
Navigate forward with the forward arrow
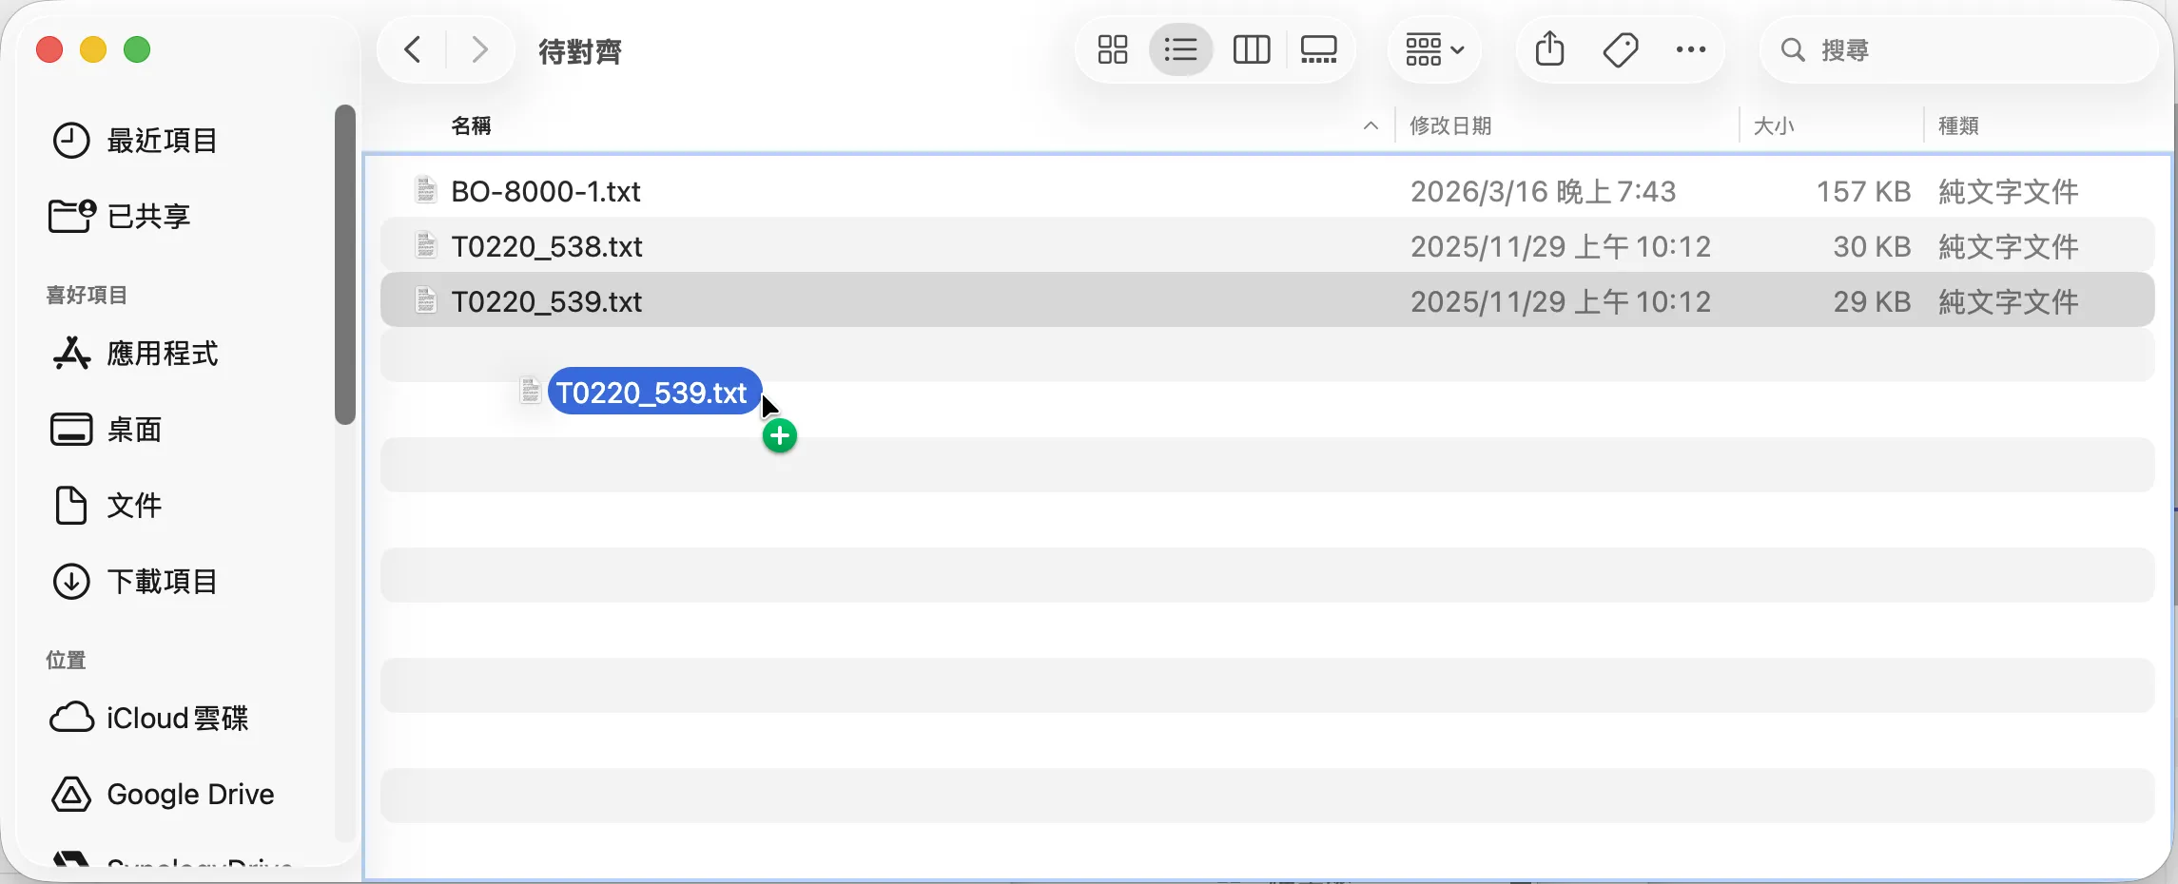(478, 49)
